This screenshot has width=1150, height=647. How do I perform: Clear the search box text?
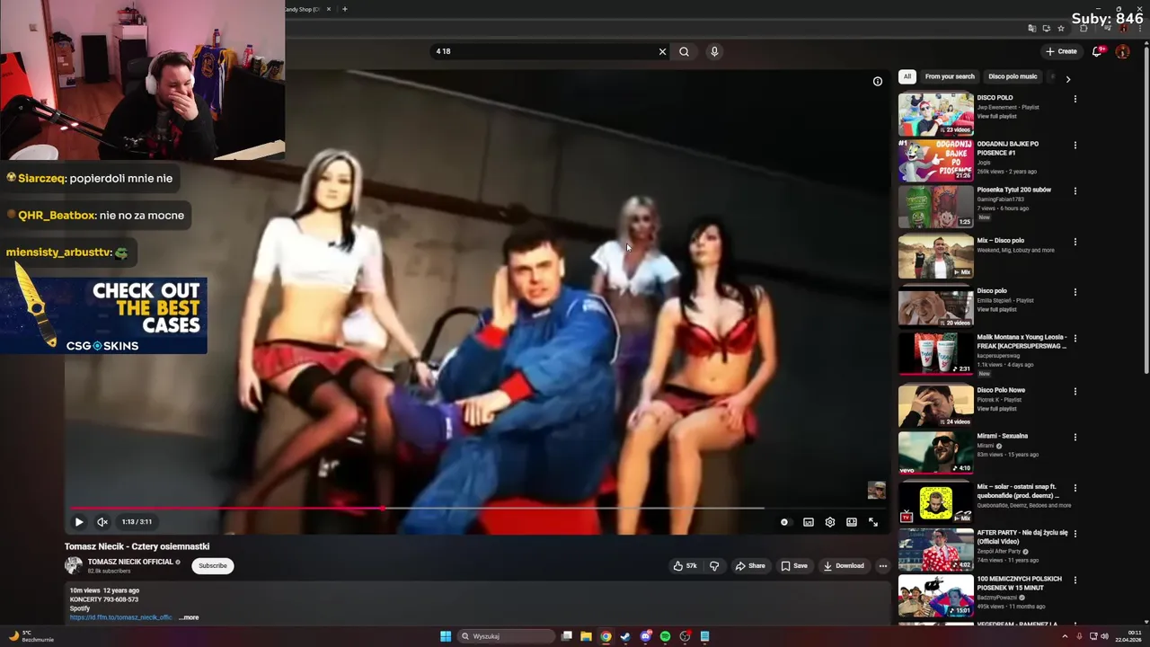pos(662,51)
